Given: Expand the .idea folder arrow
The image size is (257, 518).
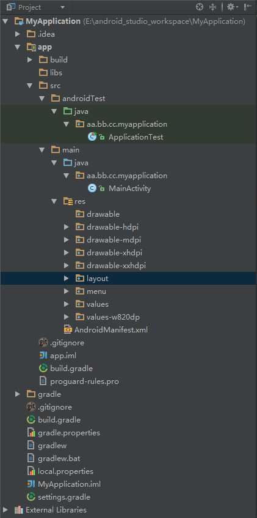Looking at the screenshot, I should 18,34.
